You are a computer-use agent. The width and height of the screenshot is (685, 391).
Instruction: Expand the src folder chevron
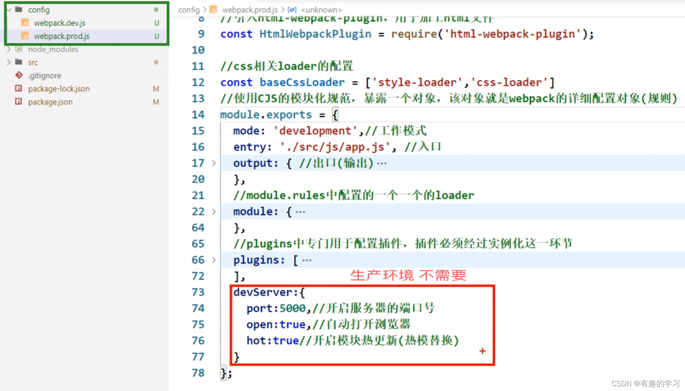point(9,63)
